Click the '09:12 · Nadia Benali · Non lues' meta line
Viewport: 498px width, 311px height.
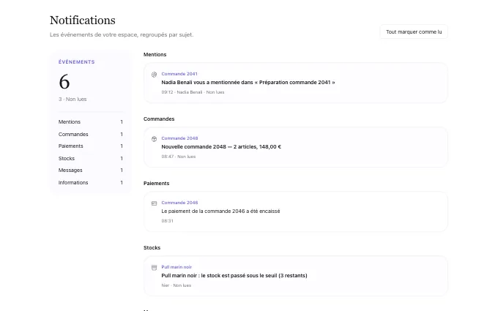pos(193,92)
